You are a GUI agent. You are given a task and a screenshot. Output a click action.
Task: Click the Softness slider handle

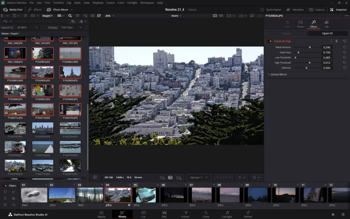(x=306, y=68)
